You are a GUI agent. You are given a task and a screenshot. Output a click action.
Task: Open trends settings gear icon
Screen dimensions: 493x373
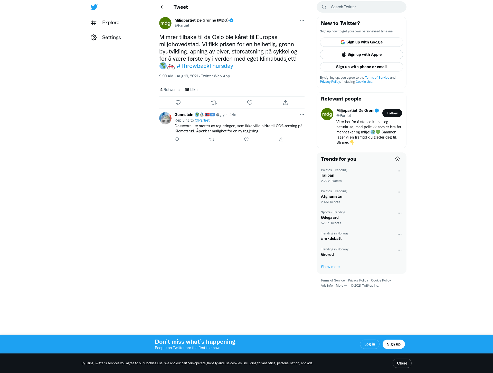(x=397, y=159)
